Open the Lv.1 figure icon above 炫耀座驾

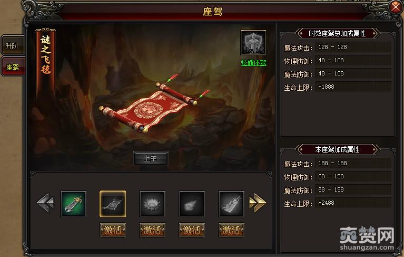tap(253, 43)
